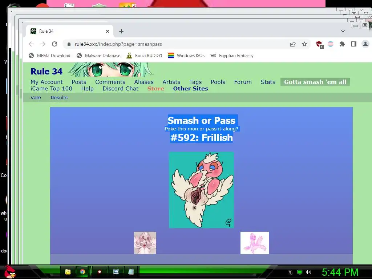The width and height of the screenshot is (372, 279).
Task: Switch to the Results subpage
Action: coord(59,97)
